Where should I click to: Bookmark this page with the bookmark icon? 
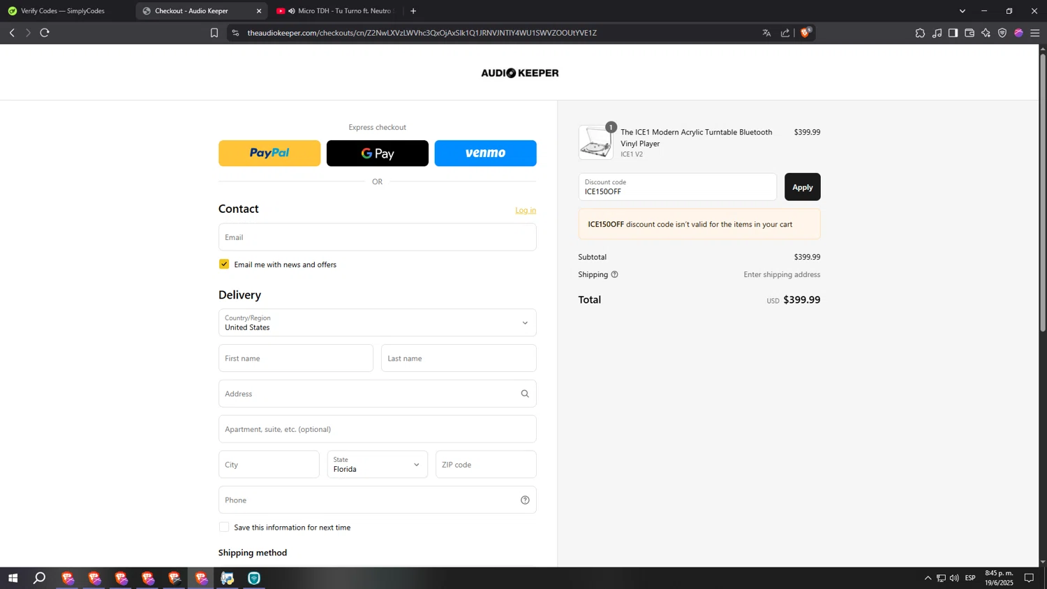(x=214, y=33)
